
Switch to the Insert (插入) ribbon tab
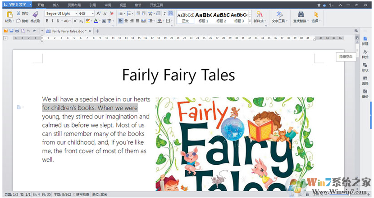56,5
